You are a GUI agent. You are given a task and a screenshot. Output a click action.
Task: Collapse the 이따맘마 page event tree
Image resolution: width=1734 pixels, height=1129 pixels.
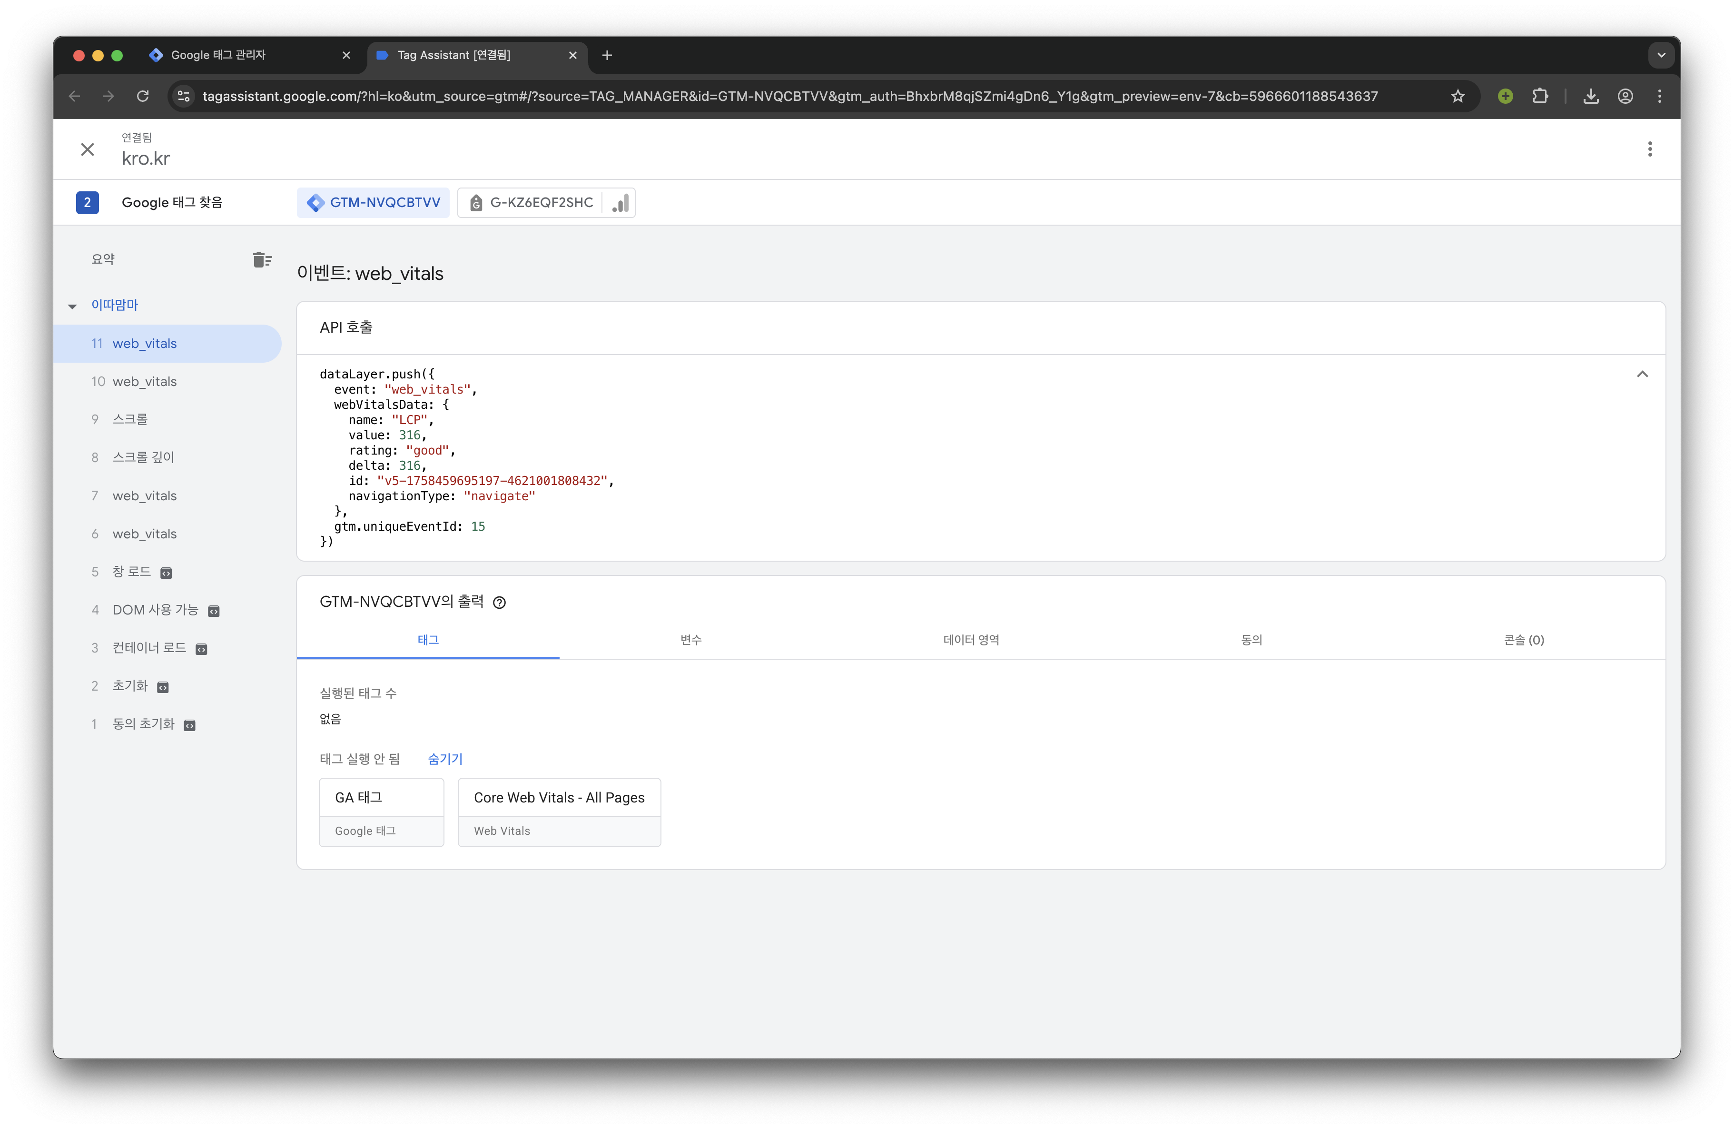tap(72, 306)
